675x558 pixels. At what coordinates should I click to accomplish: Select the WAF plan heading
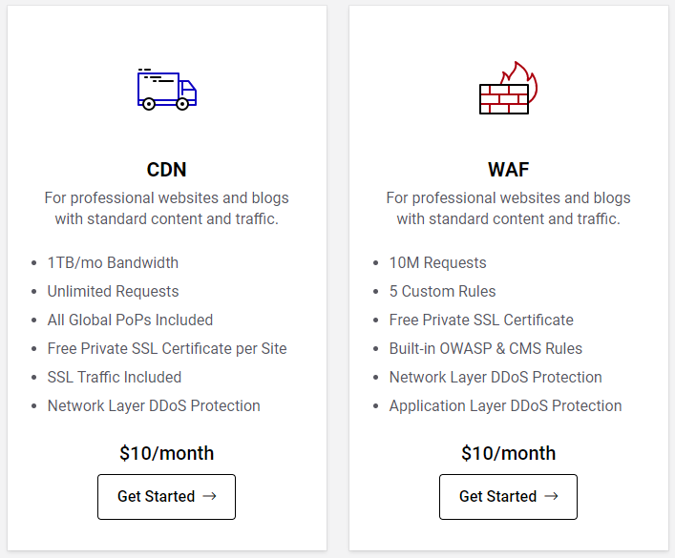click(508, 170)
